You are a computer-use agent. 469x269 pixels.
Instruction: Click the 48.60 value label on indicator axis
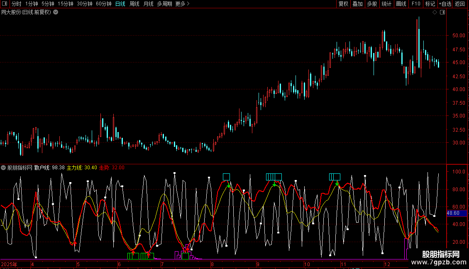[x=453, y=213]
